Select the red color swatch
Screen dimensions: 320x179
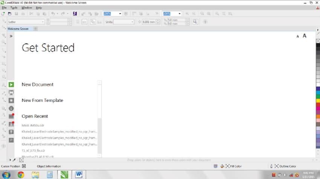point(318,104)
